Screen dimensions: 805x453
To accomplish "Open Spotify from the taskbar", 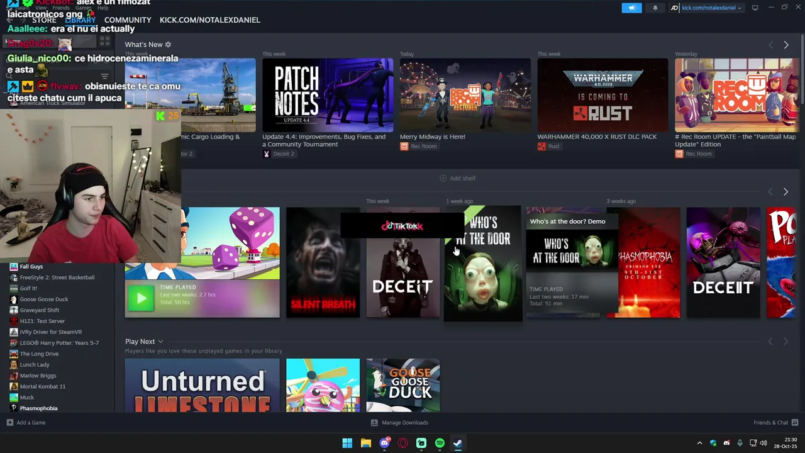I will (x=440, y=443).
